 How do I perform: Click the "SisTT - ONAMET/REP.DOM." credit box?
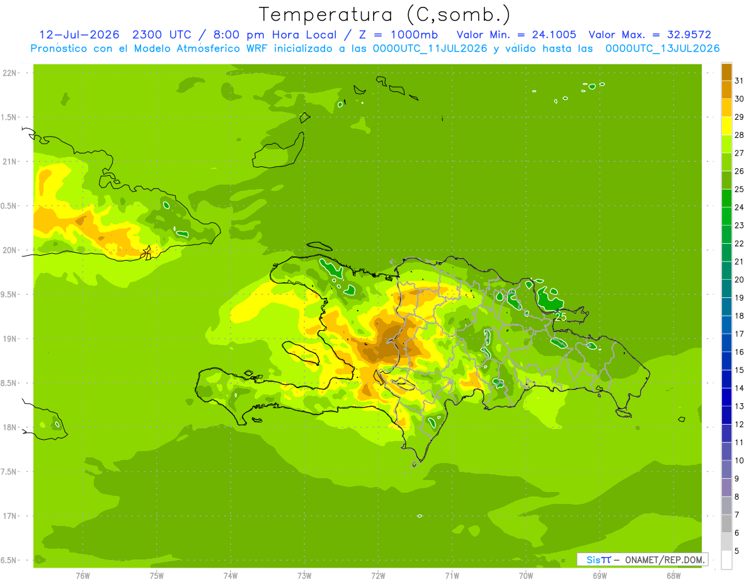click(x=642, y=559)
